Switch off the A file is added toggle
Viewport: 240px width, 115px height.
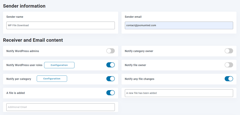tap(110, 93)
